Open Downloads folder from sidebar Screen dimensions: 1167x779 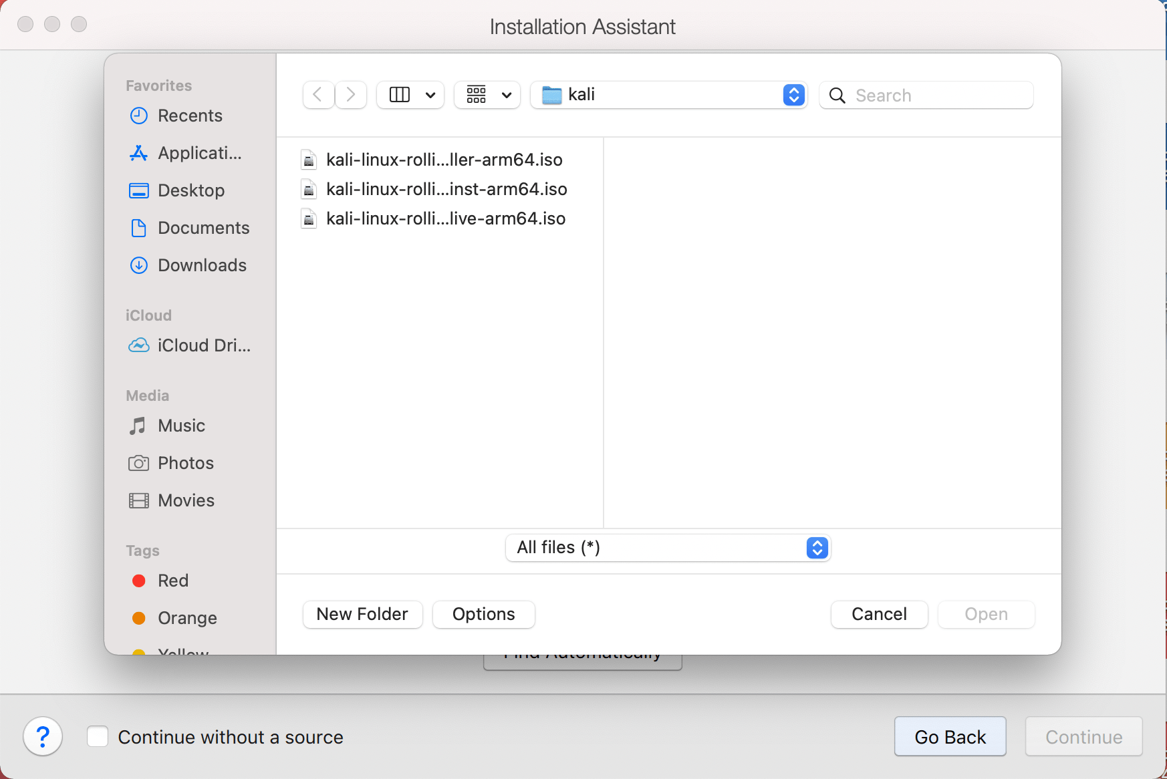tap(201, 265)
